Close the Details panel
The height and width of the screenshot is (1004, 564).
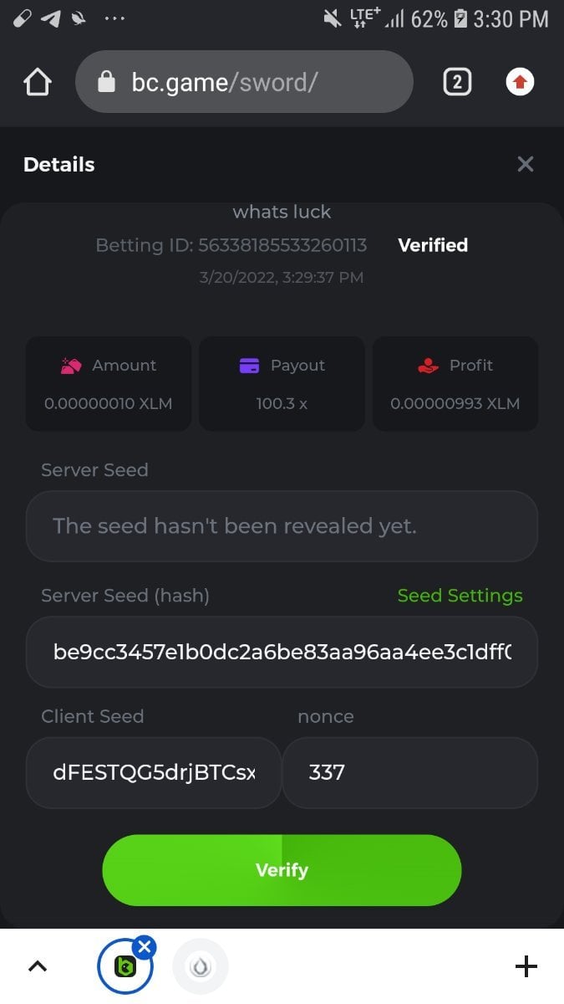(x=525, y=164)
